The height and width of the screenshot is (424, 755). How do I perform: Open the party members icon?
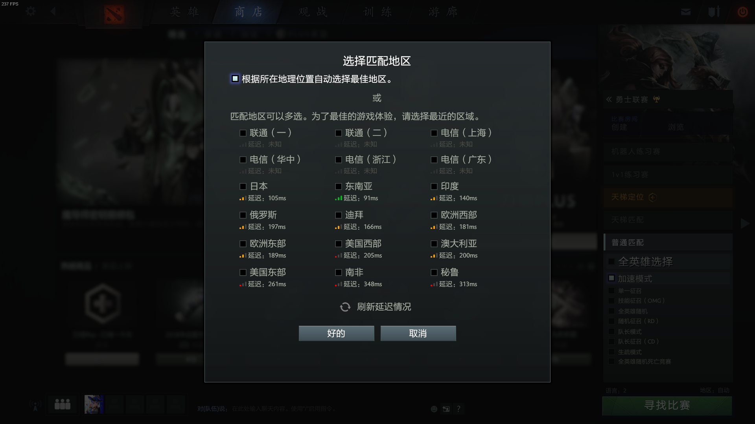63,404
